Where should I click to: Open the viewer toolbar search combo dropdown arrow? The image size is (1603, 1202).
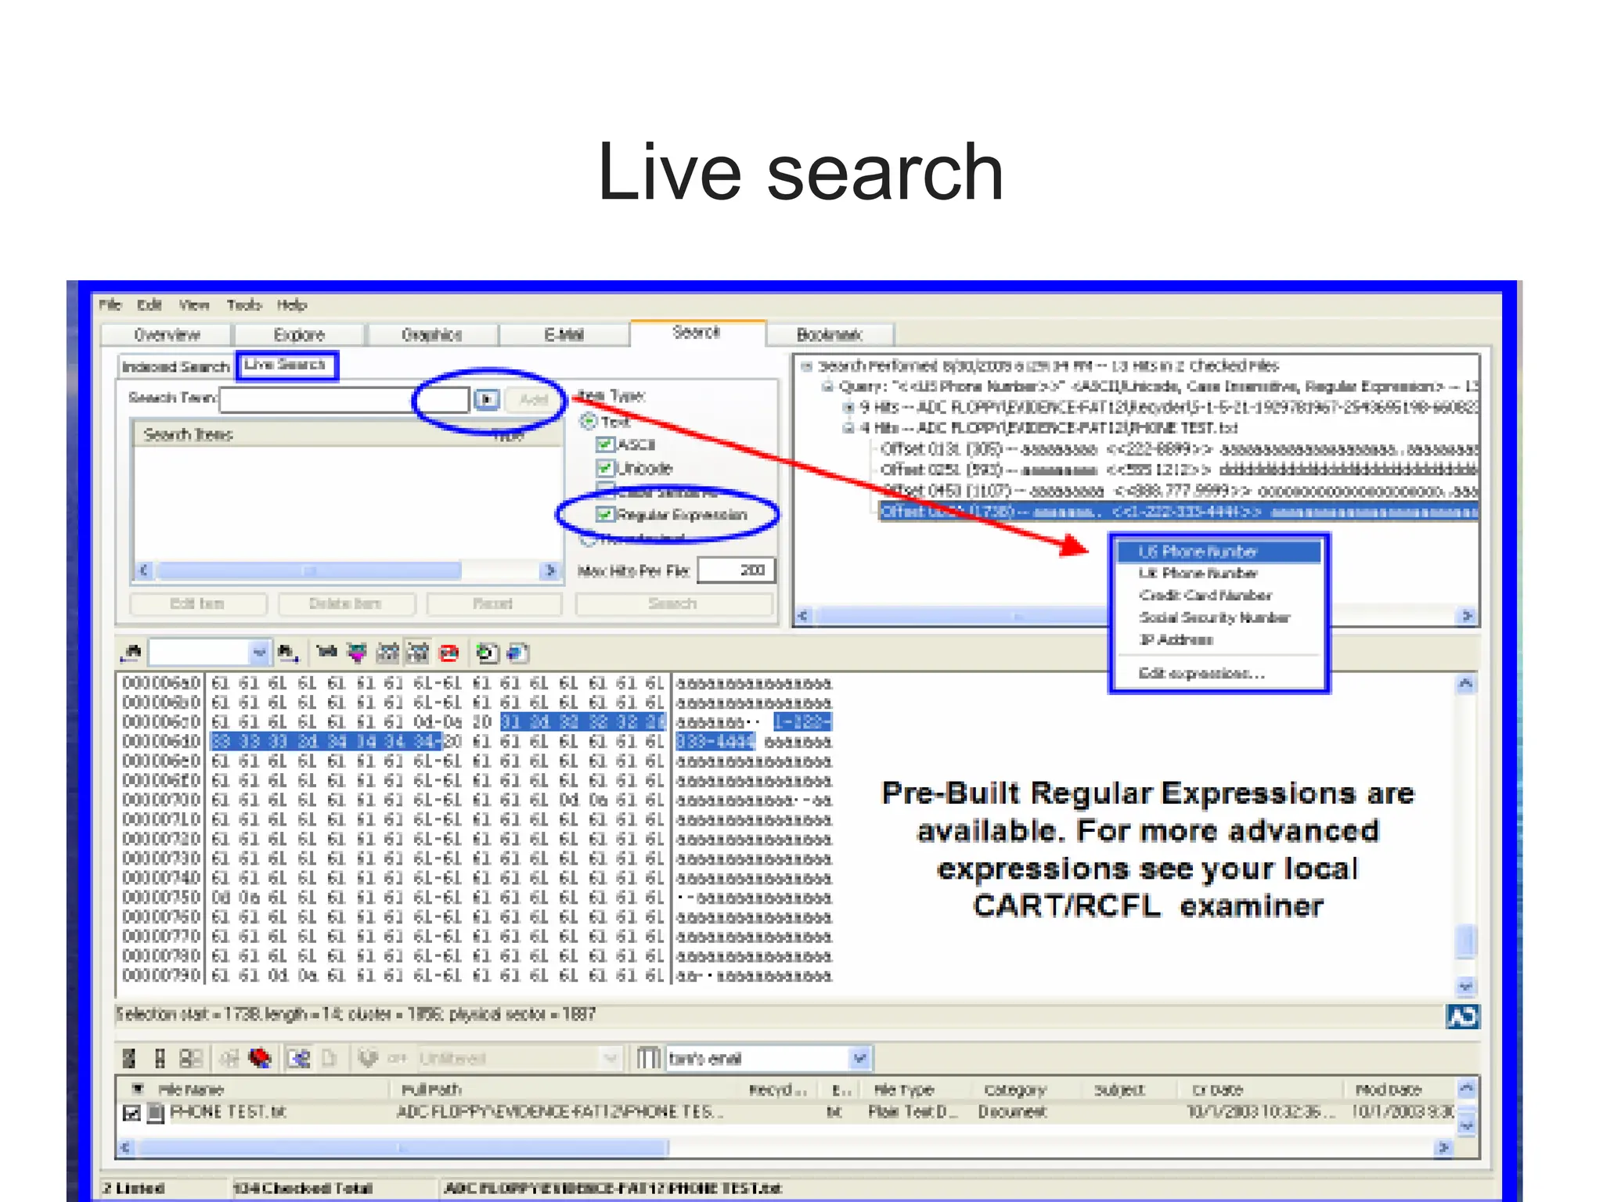point(259,651)
